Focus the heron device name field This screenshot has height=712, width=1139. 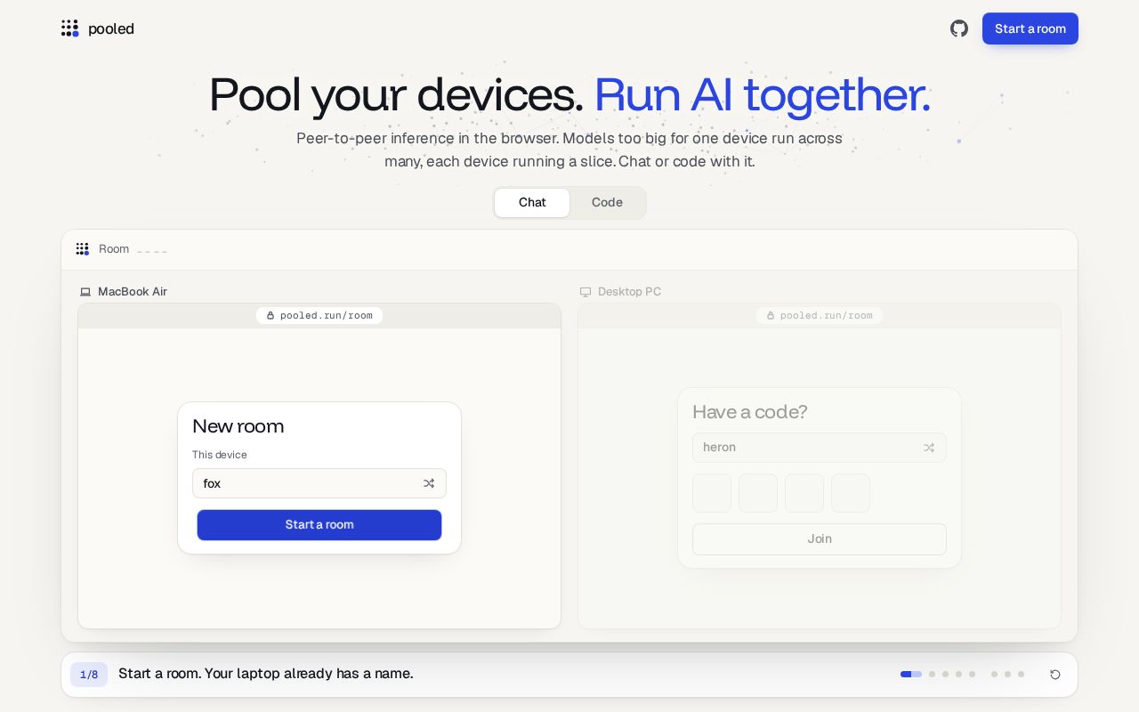click(820, 448)
